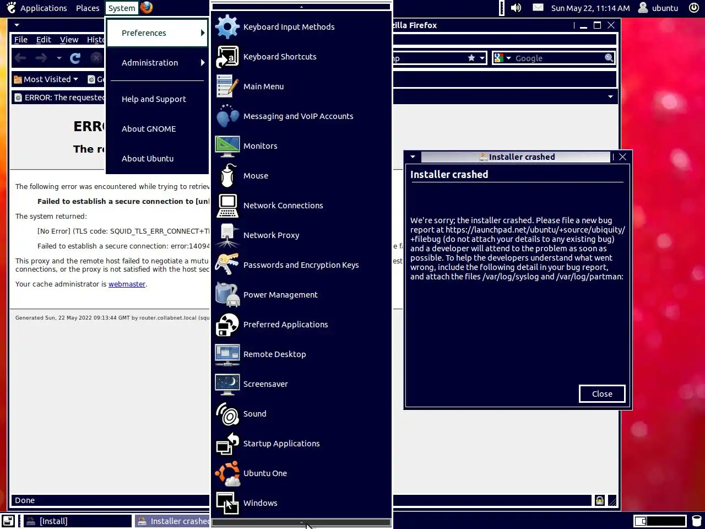The height and width of the screenshot is (529, 705).
Task: Open Passwords and Encryption Keys icon
Action: tap(227, 265)
